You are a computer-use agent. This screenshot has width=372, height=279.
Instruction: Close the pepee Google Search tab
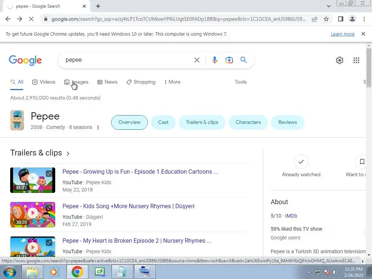click(84, 7)
